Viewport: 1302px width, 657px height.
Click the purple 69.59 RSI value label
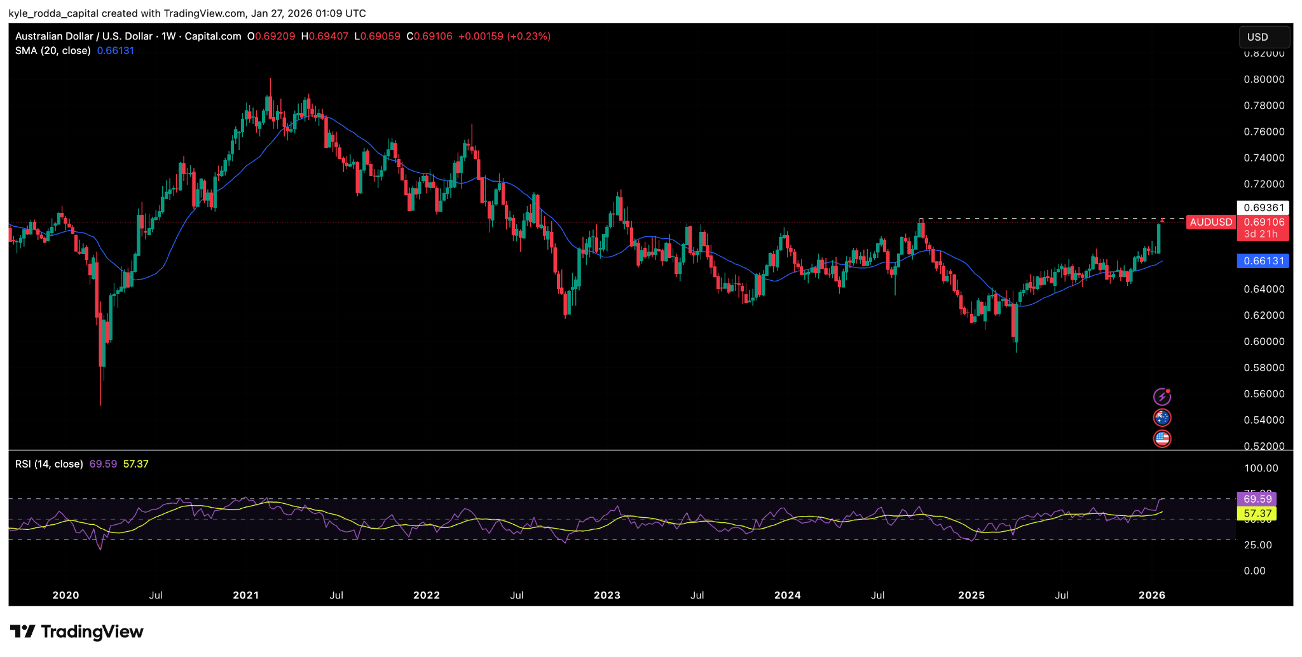pyautogui.click(x=1256, y=499)
